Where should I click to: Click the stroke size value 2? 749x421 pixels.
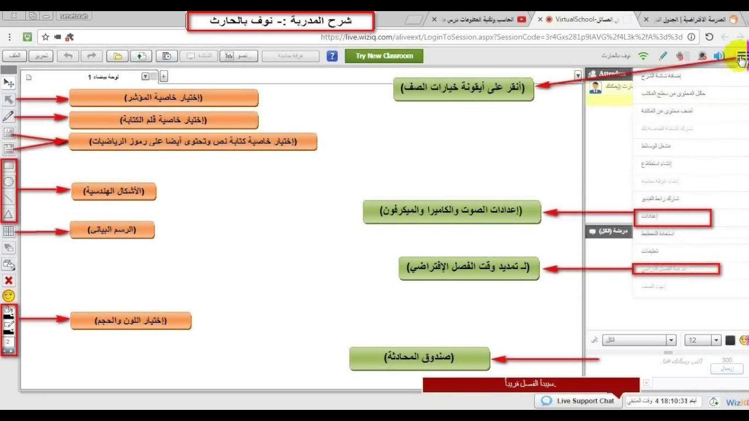pos(9,341)
